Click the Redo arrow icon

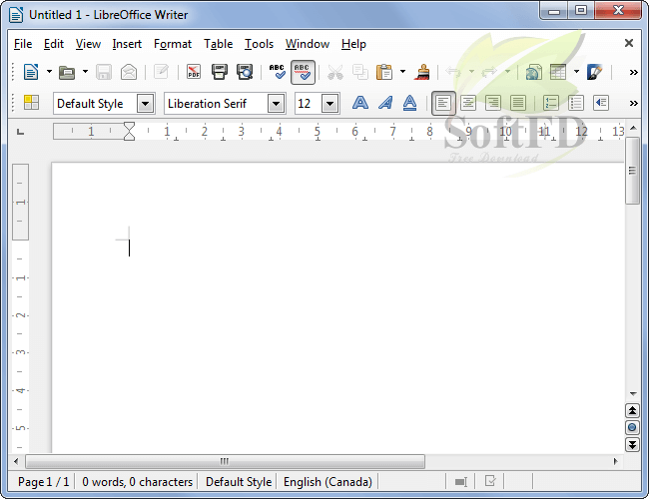tap(489, 72)
